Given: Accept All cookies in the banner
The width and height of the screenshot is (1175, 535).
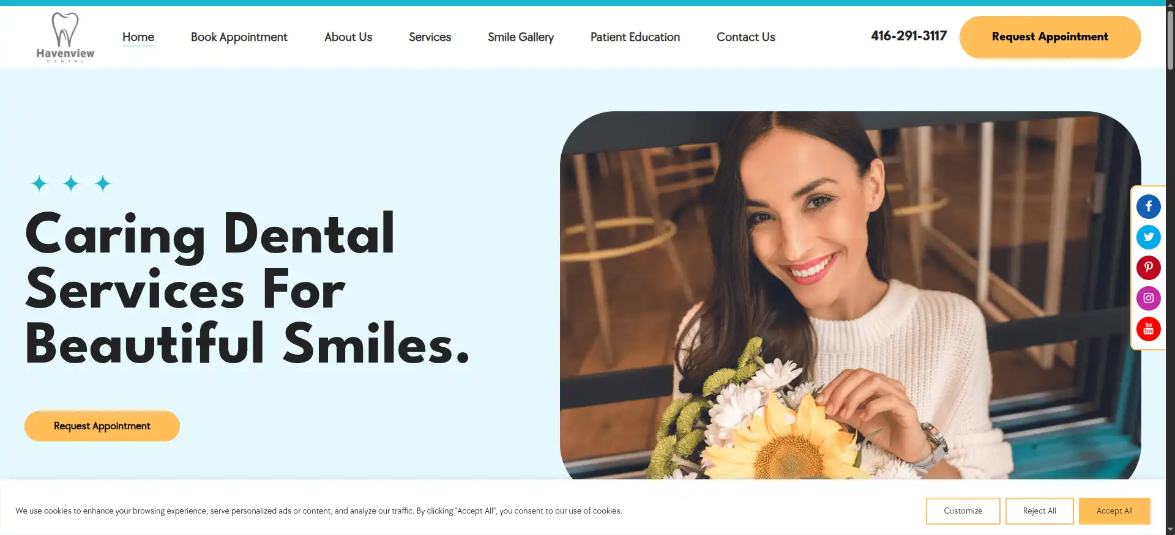Looking at the screenshot, I should point(1114,511).
